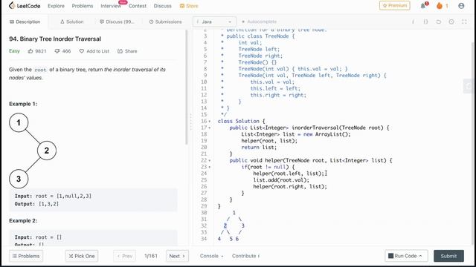Open Discuss in top navigation
The width and height of the screenshot is (476, 267).
click(x=162, y=6)
